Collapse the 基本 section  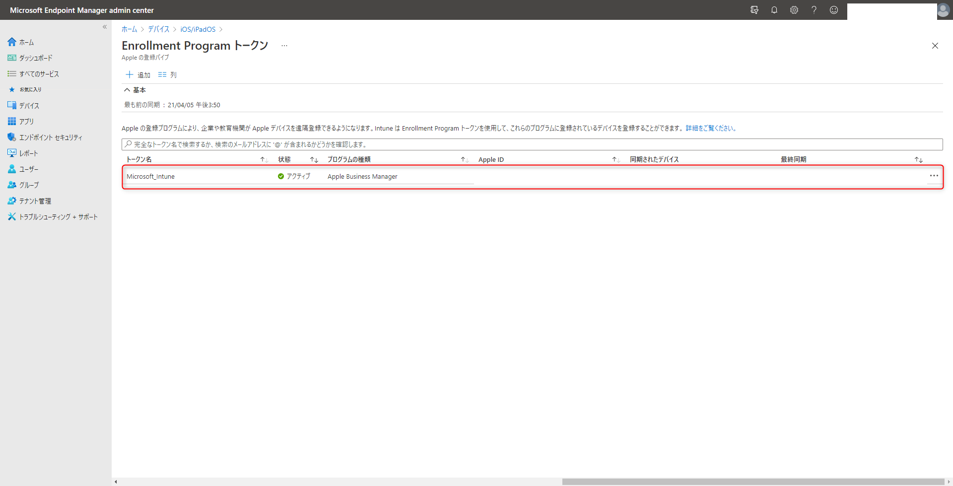point(127,90)
